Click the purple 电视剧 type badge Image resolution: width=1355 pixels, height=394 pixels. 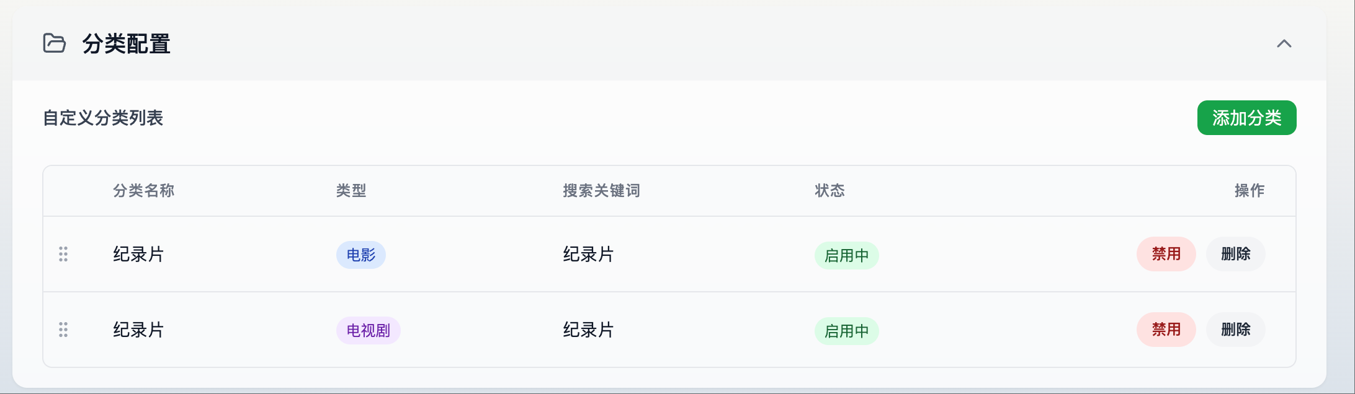coord(369,331)
